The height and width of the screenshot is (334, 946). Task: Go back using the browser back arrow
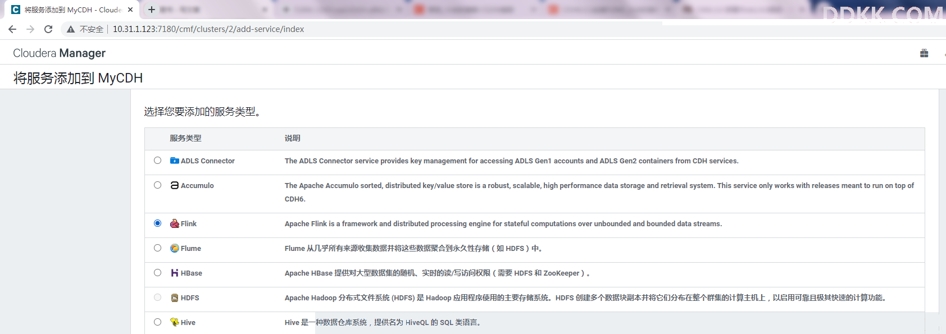pos(12,29)
